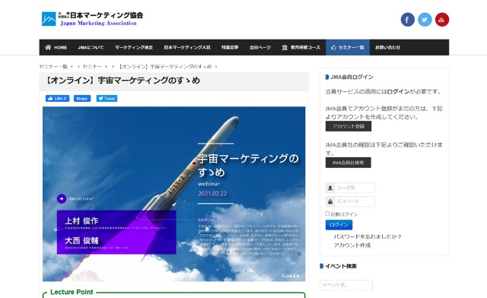Open the YouTube social icon in header
This screenshot has width=487, height=298.
(x=441, y=20)
